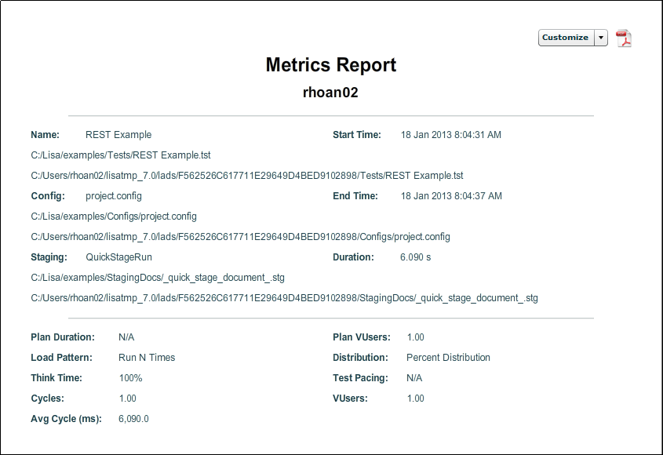Screen dimensions: 663x455
Task: Open the Customize options dropdown arrow
Action: pos(602,37)
